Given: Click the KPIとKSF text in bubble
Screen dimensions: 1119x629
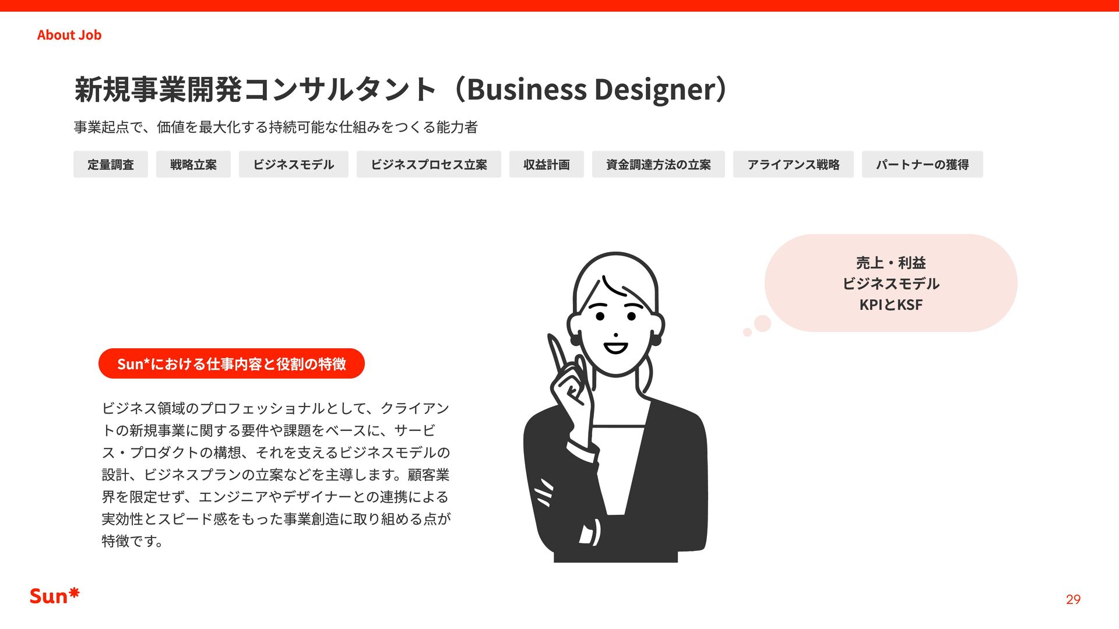Looking at the screenshot, I should tap(891, 305).
